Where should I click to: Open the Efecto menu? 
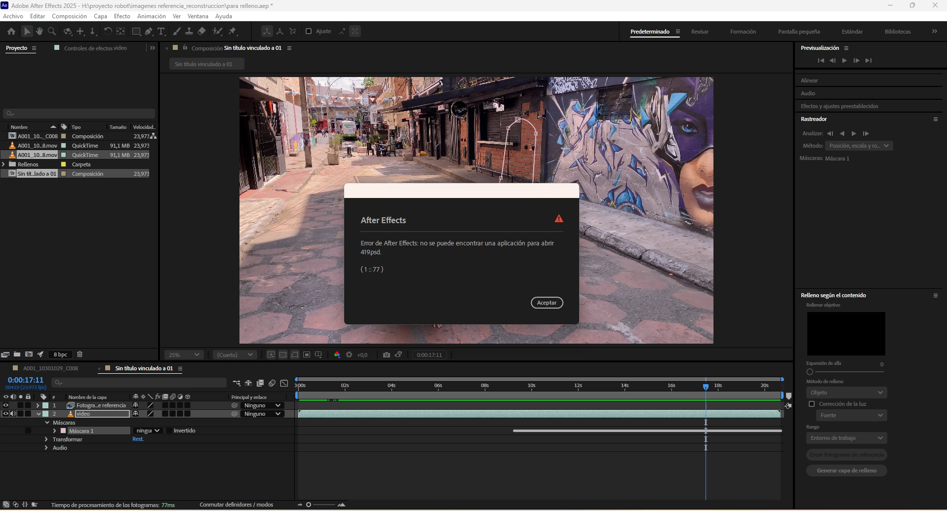(x=122, y=16)
